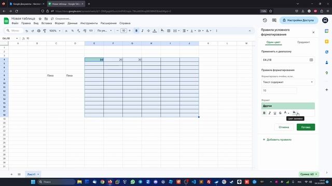The width and height of the screenshot is (332, 186).
Task: Increase font size with plus button
Action: pyautogui.click(x=130, y=31)
